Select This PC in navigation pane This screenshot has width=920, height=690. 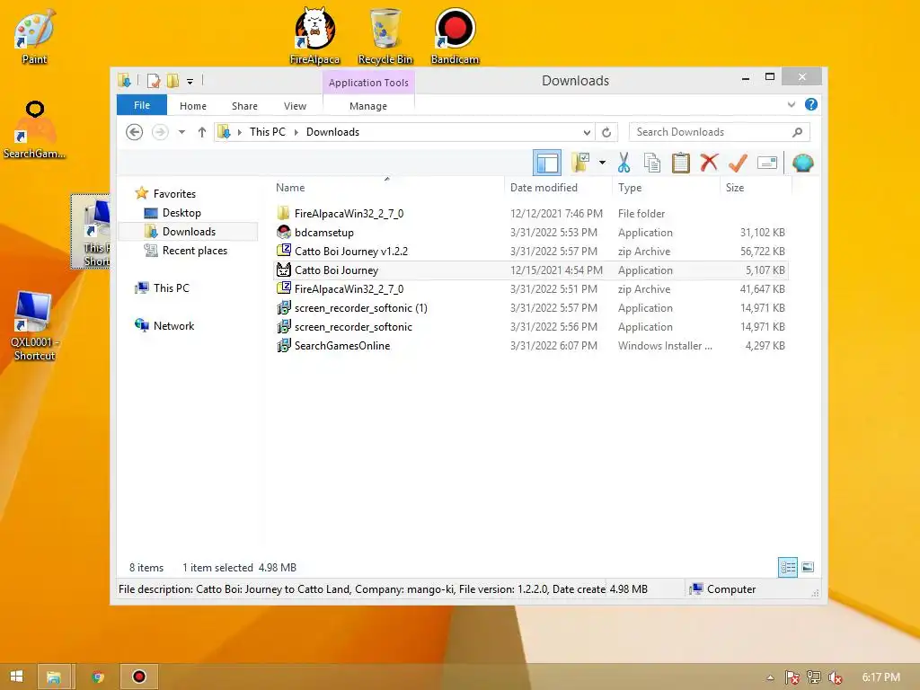172,288
